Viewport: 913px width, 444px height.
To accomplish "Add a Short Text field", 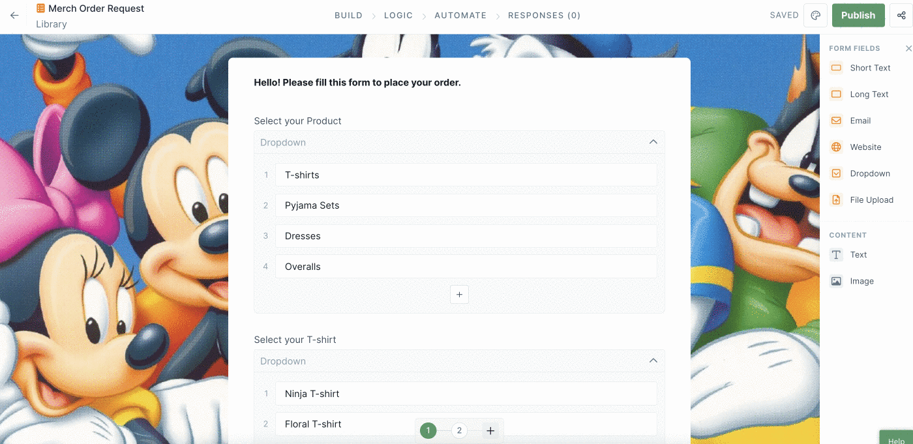I will [x=860, y=68].
